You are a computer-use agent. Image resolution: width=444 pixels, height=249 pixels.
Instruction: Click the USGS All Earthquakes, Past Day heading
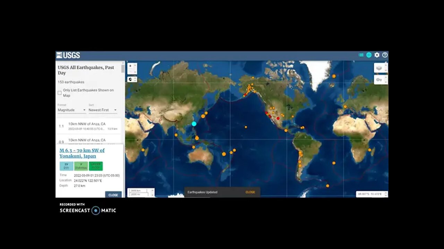(x=86, y=70)
